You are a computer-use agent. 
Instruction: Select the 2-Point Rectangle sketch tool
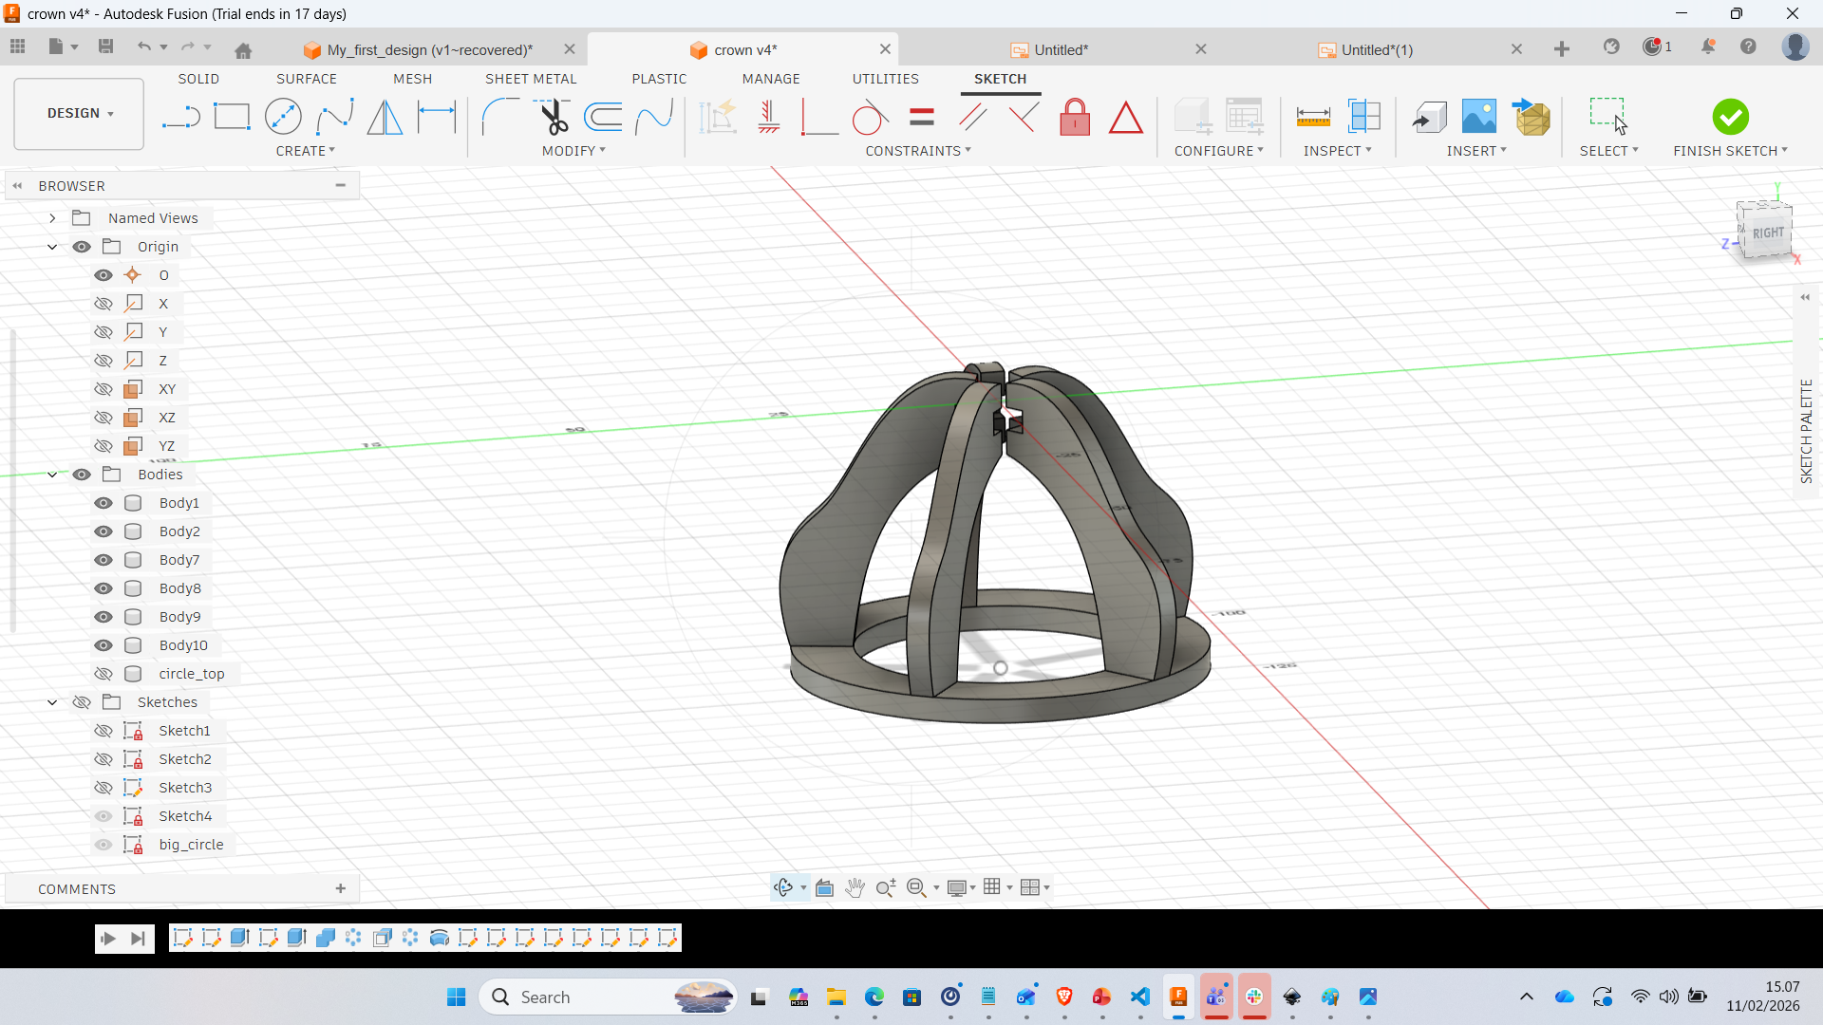pyautogui.click(x=232, y=118)
